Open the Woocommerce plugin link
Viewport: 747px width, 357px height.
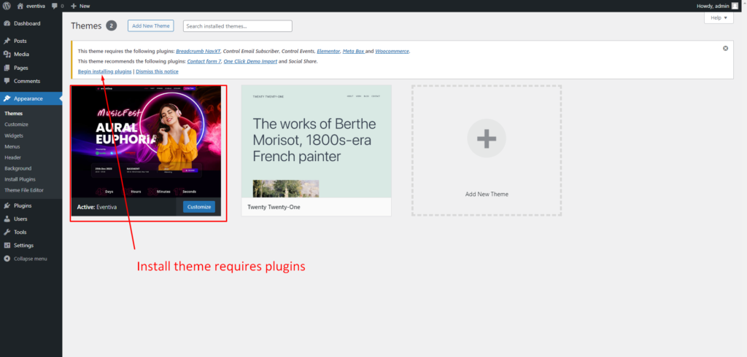pyautogui.click(x=392, y=51)
